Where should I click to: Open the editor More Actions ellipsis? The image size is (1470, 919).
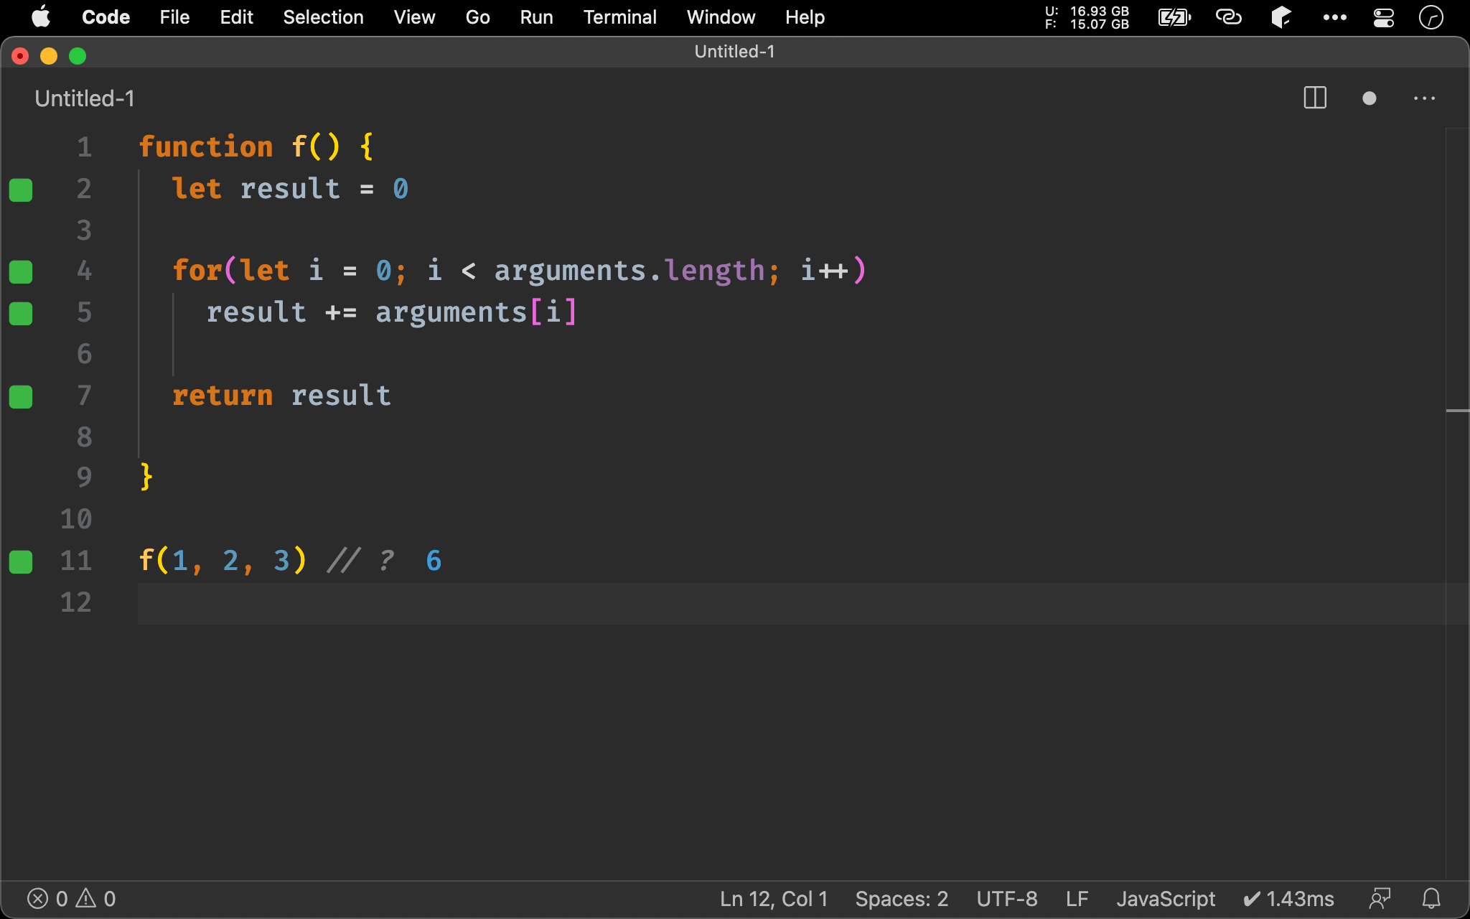(1424, 98)
